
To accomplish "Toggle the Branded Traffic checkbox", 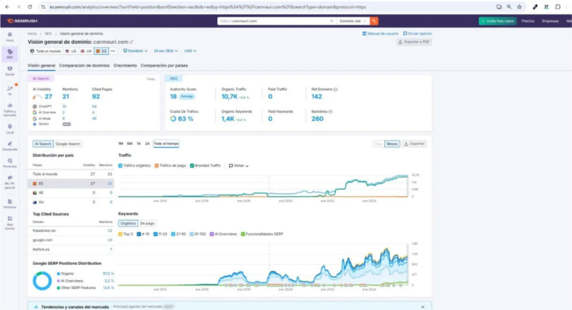I will point(192,165).
